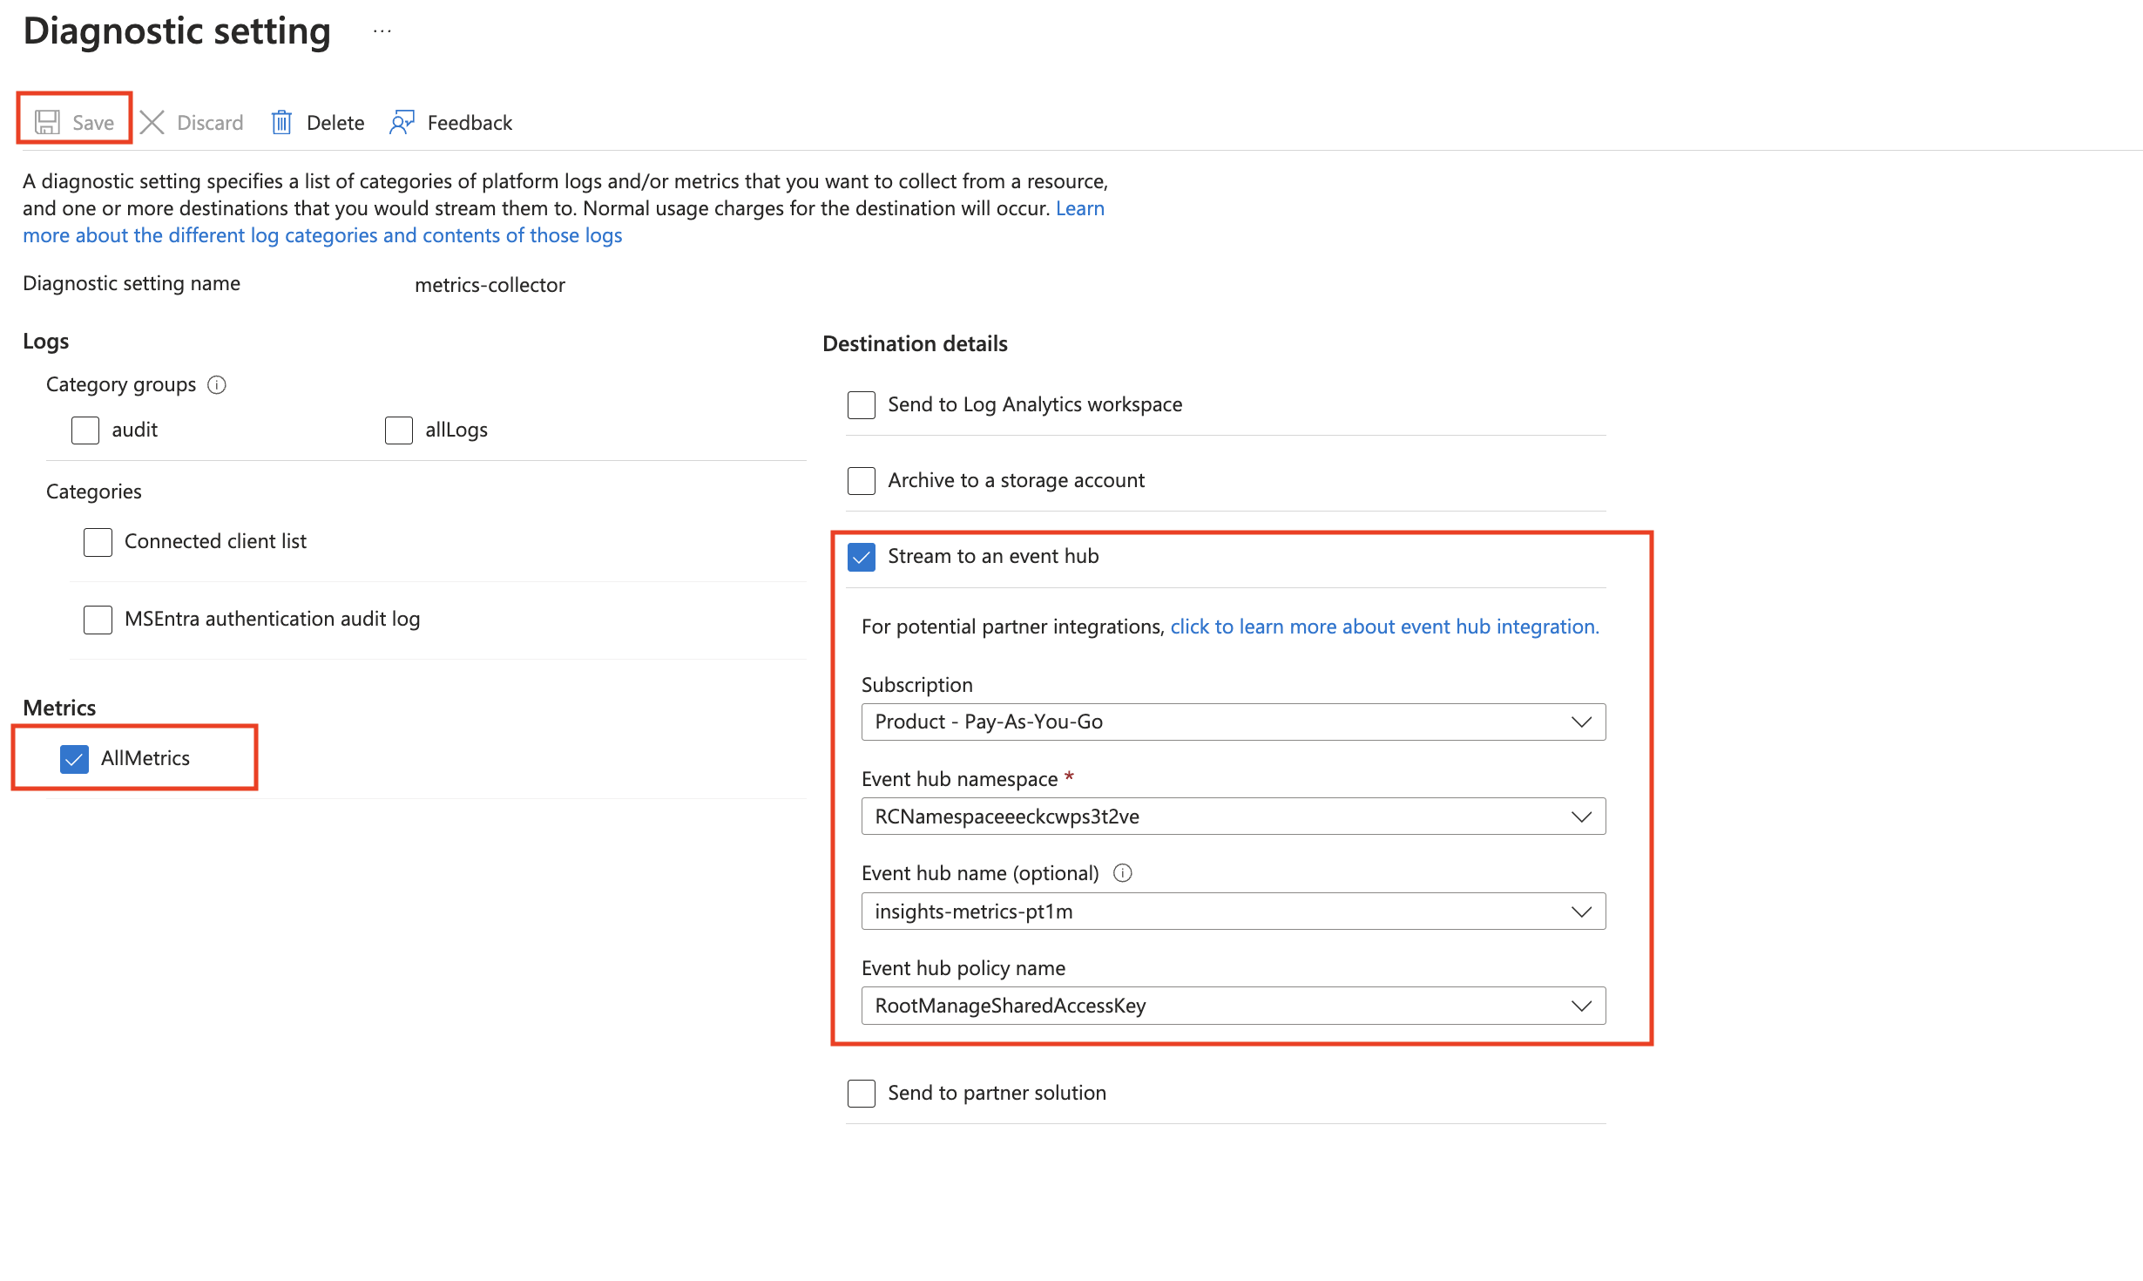The height and width of the screenshot is (1281, 2143).
Task: Enable the Connected client list checkbox
Action: 98,541
